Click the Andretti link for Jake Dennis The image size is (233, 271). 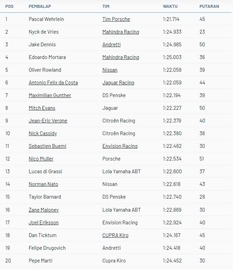[x=111, y=45]
